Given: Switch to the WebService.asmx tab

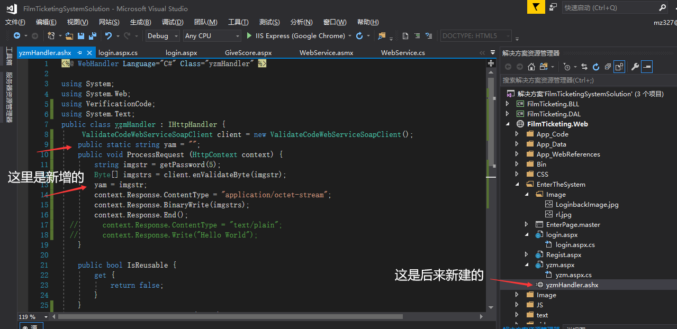Looking at the screenshot, I should click(326, 53).
